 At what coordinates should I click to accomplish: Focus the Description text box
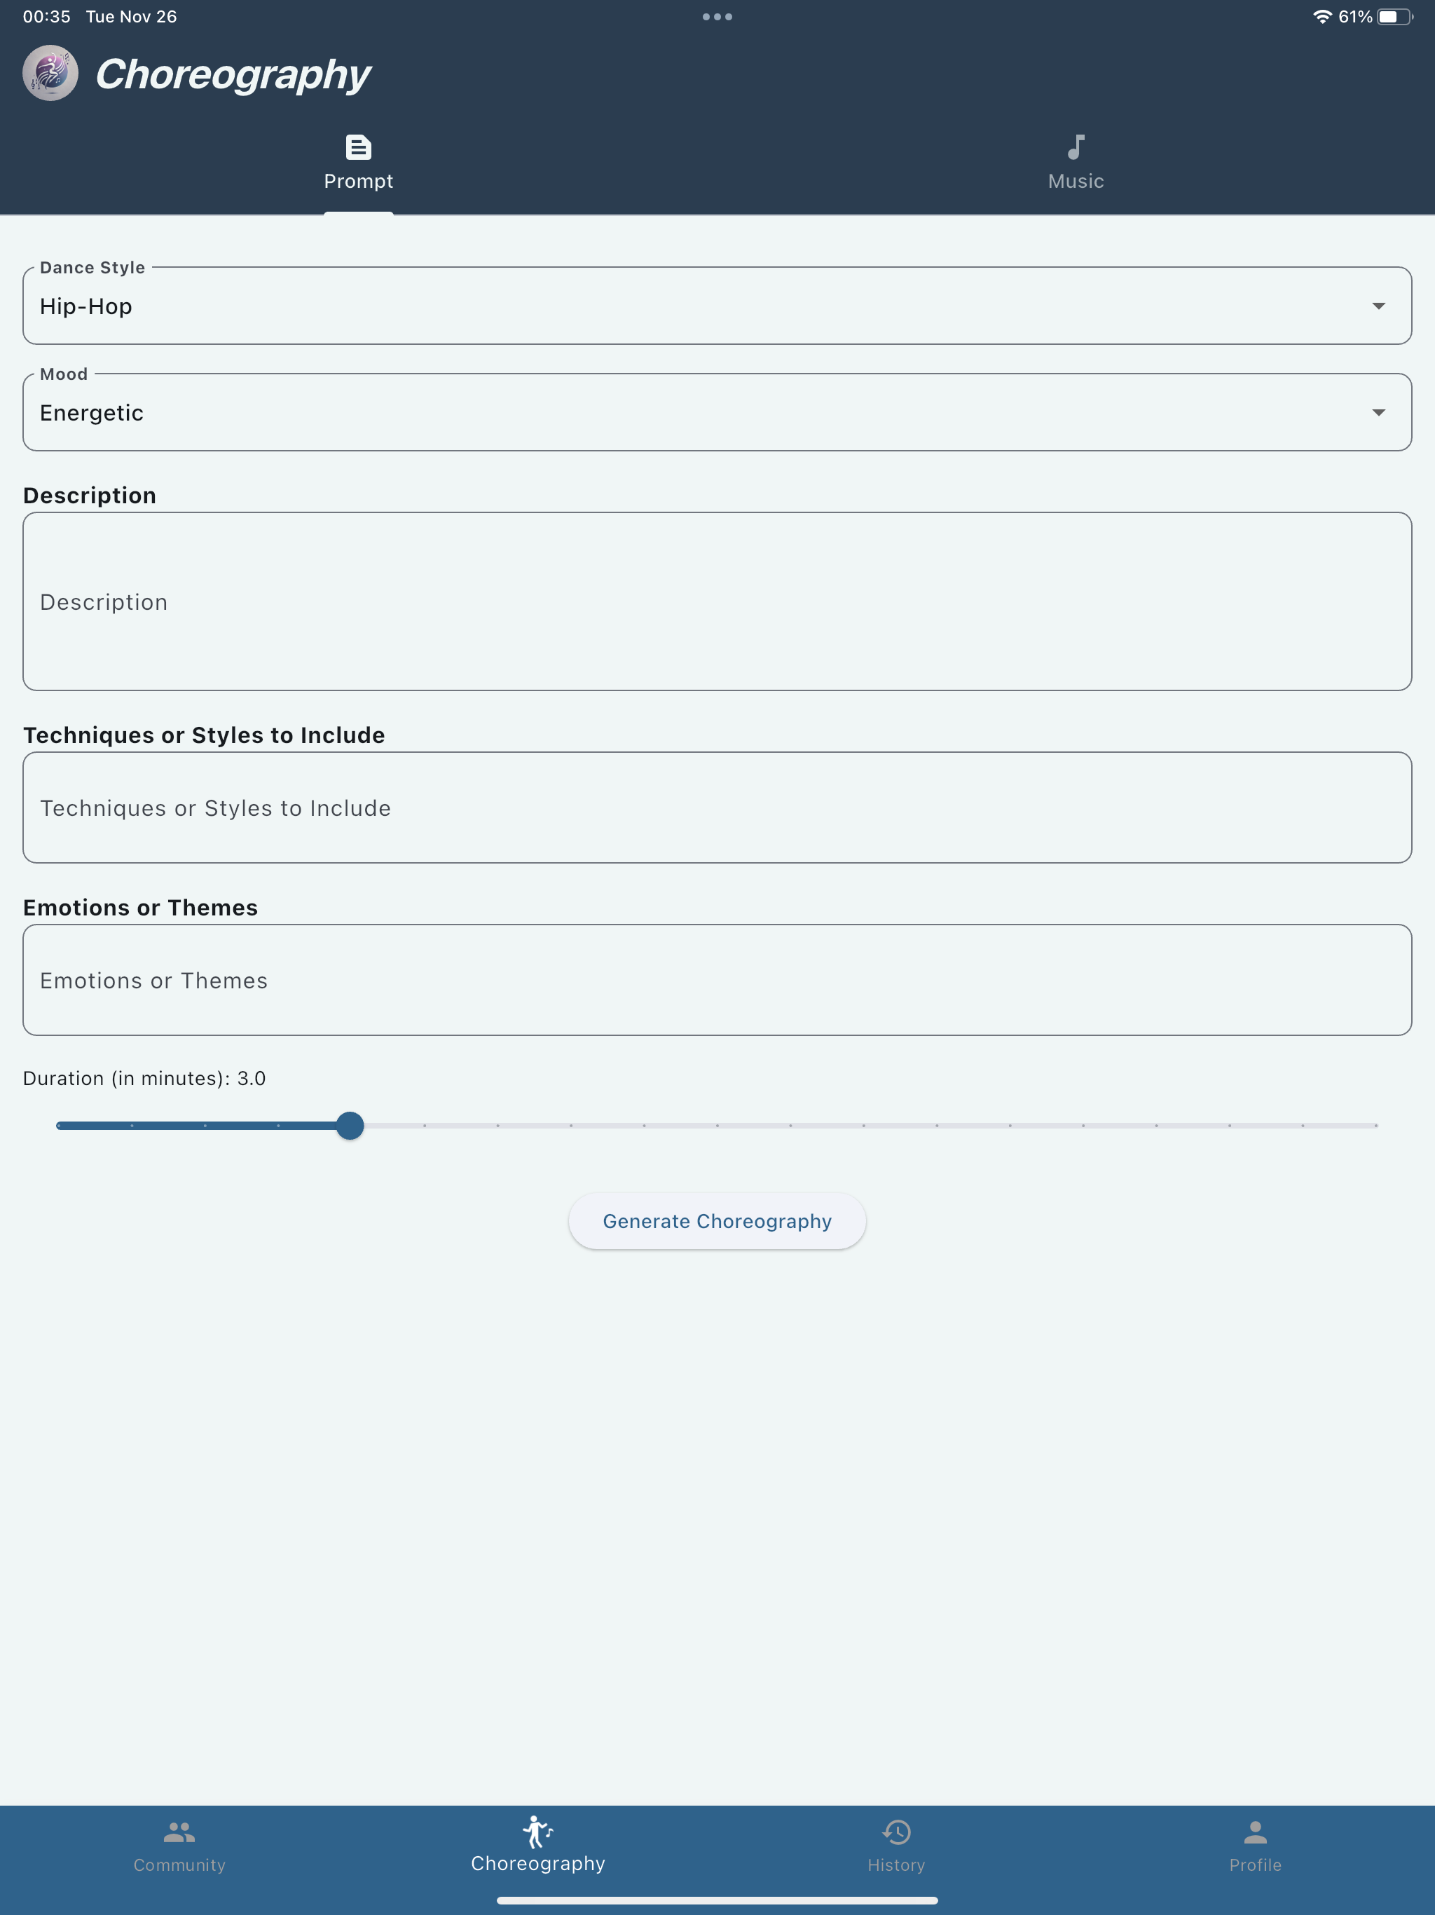pyautogui.click(x=717, y=601)
